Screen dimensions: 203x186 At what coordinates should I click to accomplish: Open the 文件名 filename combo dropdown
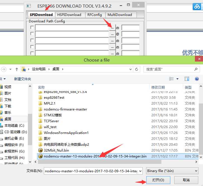coord(140,171)
